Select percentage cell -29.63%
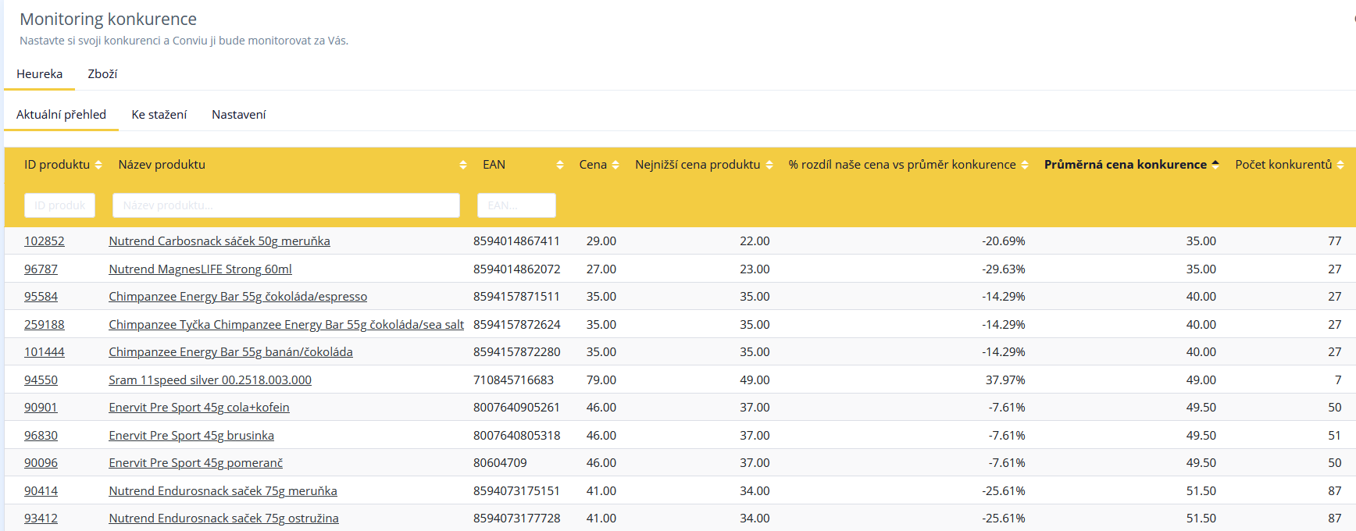Screen dimensions: 1356x531 (1004, 269)
